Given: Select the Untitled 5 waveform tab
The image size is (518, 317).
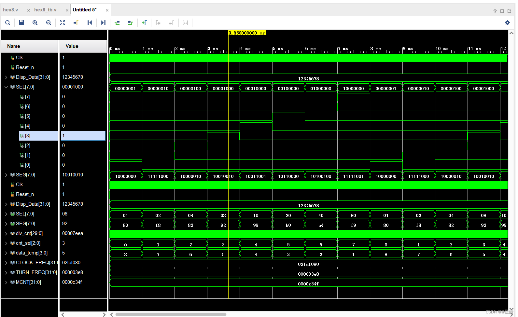Looking at the screenshot, I should point(85,10).
